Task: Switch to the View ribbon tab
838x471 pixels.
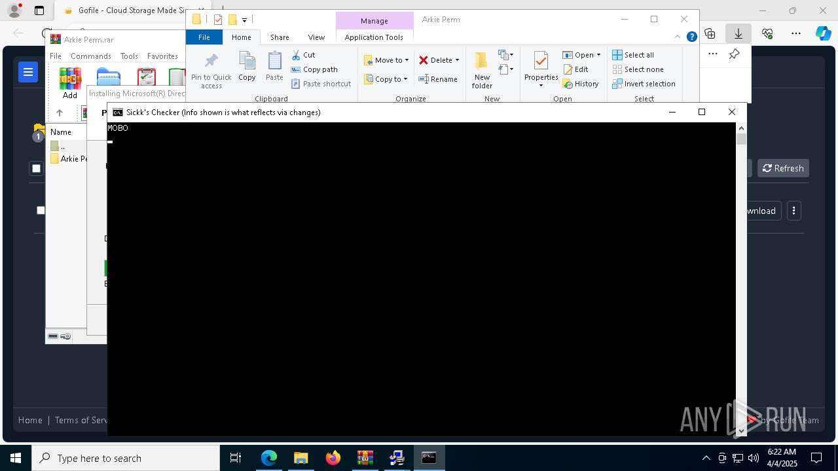Action: 316,37
